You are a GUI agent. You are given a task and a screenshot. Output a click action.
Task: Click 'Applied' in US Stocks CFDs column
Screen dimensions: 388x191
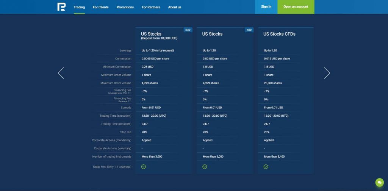tap(269, 140)
